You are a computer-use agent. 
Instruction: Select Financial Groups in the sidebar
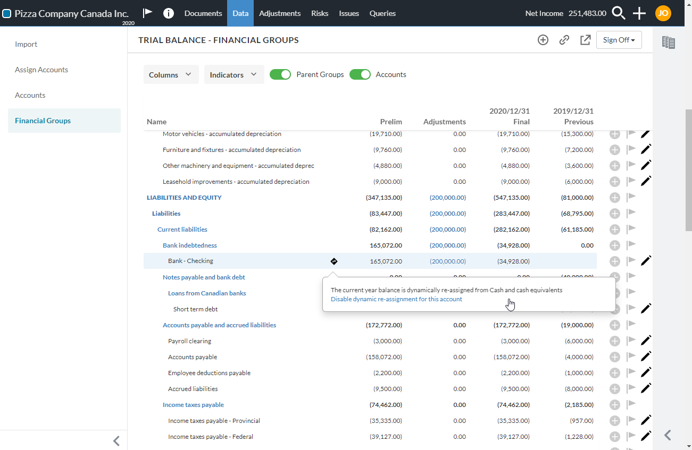point(43,121)
